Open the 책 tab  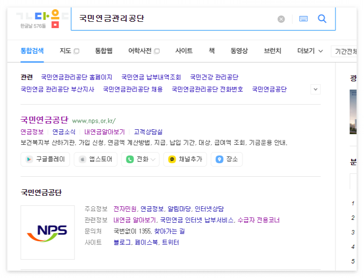212,51
